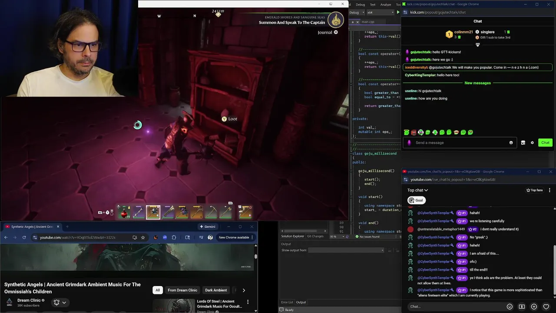Open emoji picker in Kick chat input
This screenshot has width=556, height=313.
(x=511, y=143)
